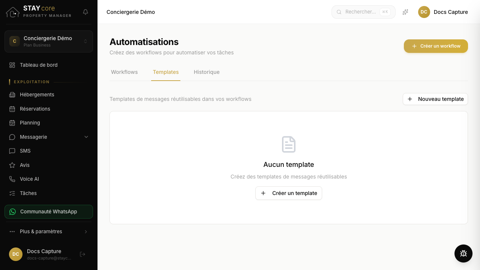Click the DC avatar in top bar
Image resolution: width=480 pixels, height=270 pixels.
[x=424, y=12]
